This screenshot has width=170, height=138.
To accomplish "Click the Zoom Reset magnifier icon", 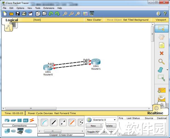I will [x=71, y=14].
